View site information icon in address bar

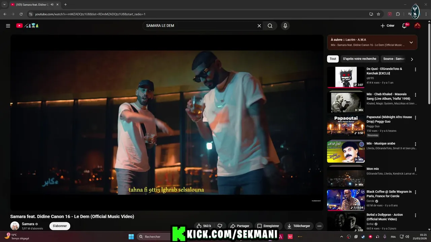pyautogui.click(x=31, y=14)
